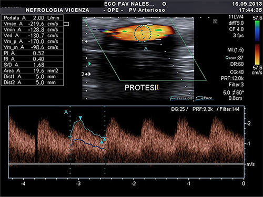This screenshot has width=263, height=197.
Task: Click the diffT9.0 parameter
Action: tap(236, 23)
